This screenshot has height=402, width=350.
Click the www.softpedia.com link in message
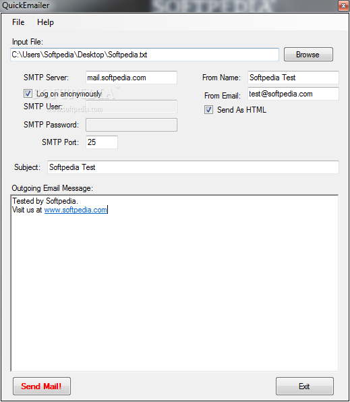(x=76, y=210)
